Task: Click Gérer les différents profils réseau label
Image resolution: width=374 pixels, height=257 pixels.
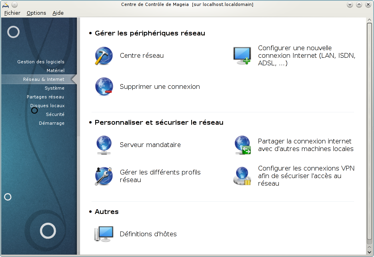Action: click(160, 176)
